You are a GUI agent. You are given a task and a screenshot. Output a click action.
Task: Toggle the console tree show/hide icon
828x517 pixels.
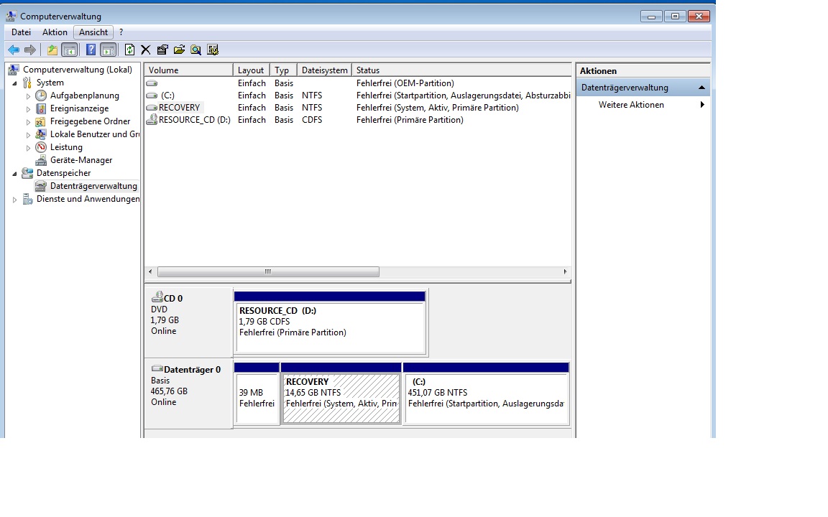click(x=69, y=50)
